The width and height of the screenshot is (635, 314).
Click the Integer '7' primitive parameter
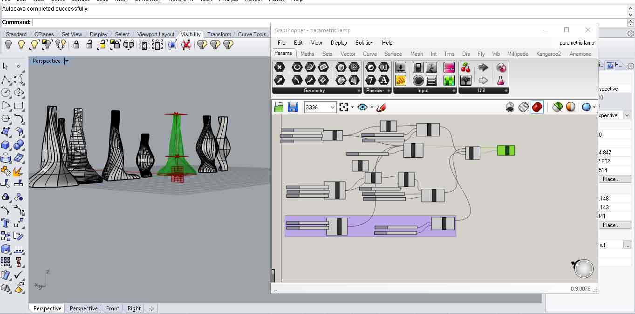(x=370, y=80)
